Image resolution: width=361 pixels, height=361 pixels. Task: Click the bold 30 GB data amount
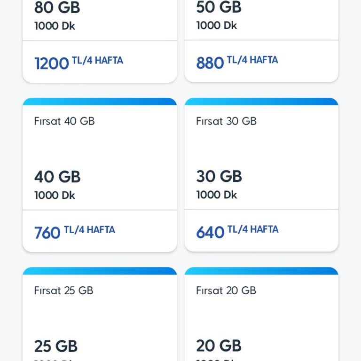click(x=219, y=176)
